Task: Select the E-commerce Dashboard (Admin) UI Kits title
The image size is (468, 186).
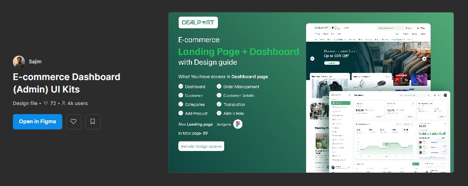Action: [x=67, y=83]
